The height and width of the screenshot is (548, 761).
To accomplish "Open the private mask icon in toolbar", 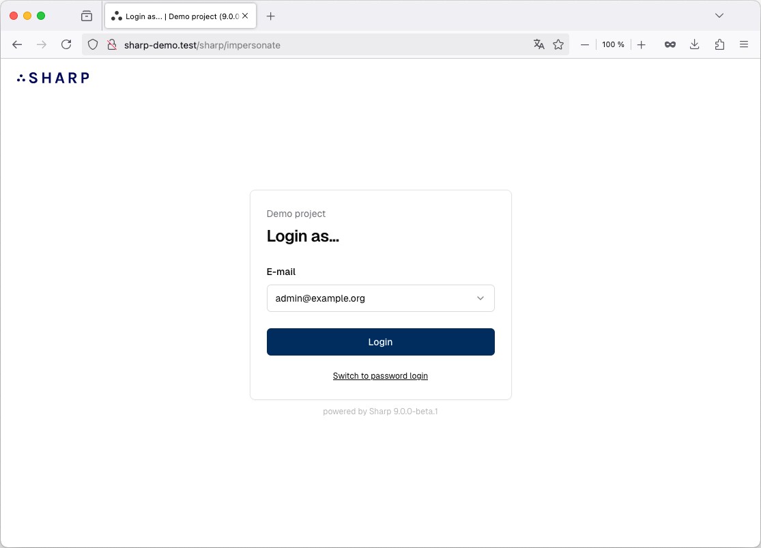I will pos(670,44).
